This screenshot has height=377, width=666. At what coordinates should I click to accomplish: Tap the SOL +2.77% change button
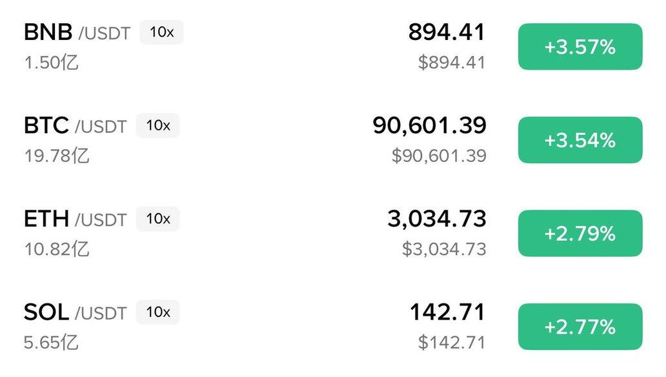[x=580, y=327]
